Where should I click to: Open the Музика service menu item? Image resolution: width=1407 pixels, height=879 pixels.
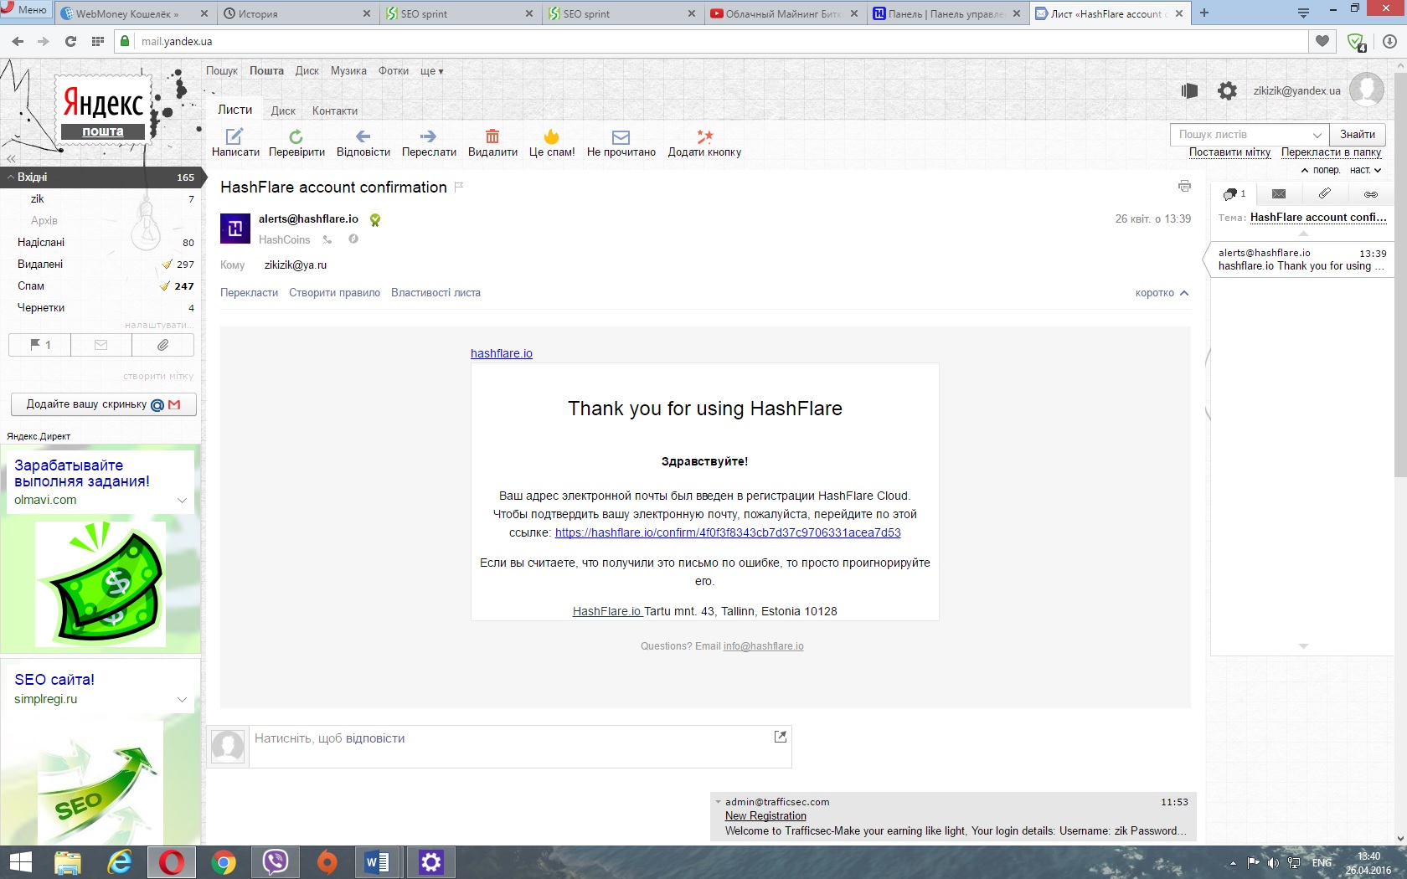point(348,71)
